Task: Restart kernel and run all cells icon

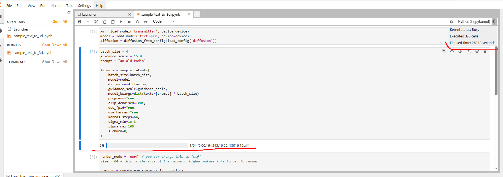Action: 146,22
